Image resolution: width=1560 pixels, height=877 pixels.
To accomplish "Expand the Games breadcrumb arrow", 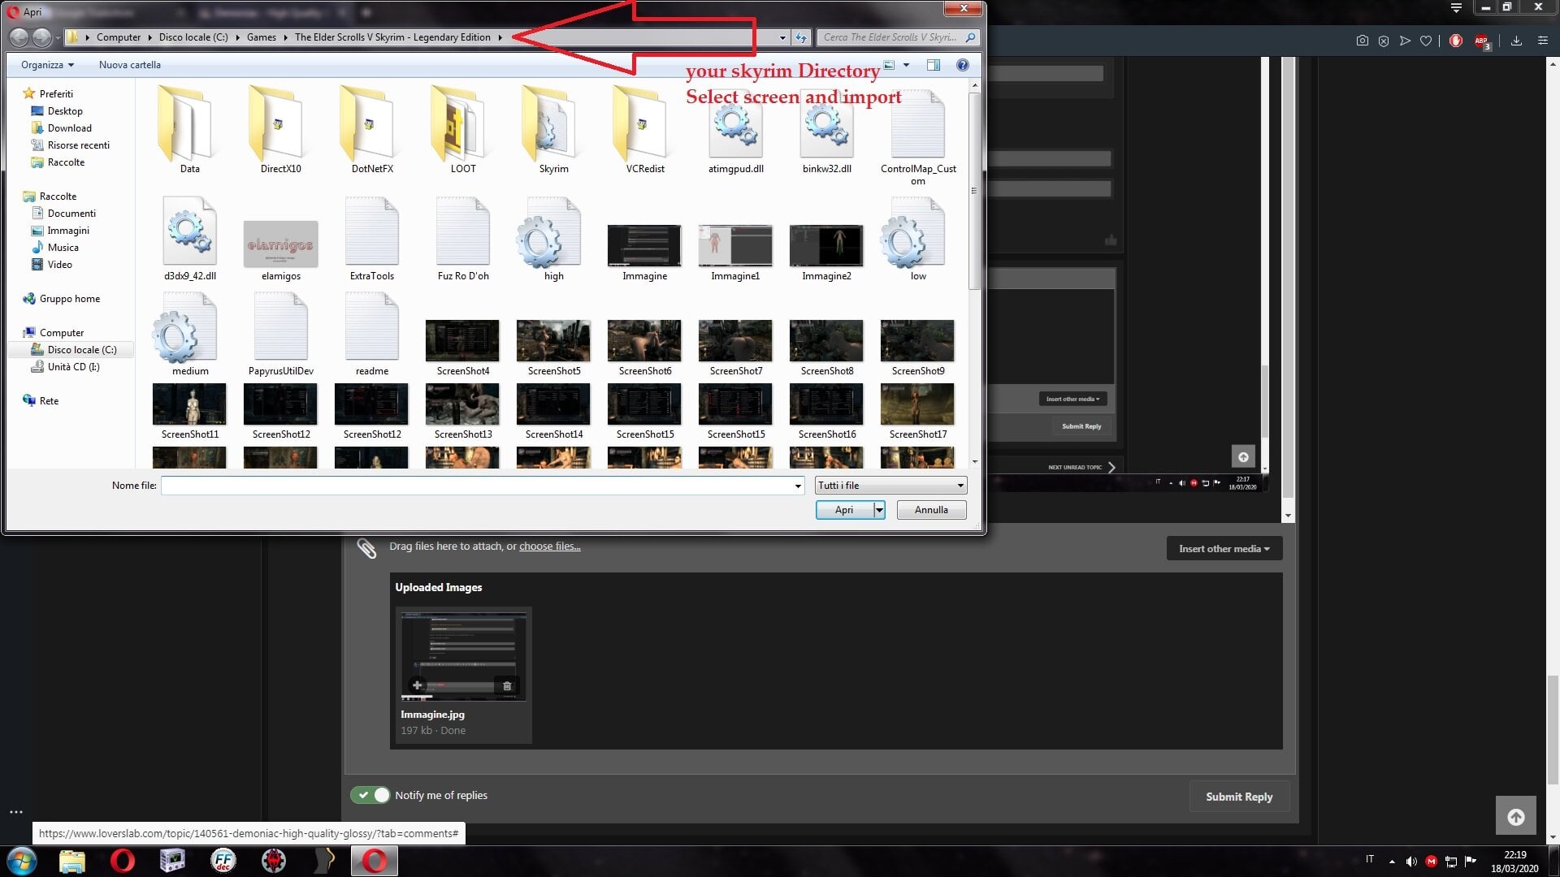I will (285, 37).
